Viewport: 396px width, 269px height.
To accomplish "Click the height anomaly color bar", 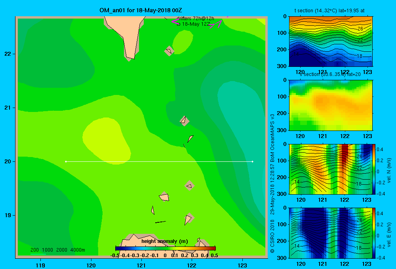I will (166, 248).
